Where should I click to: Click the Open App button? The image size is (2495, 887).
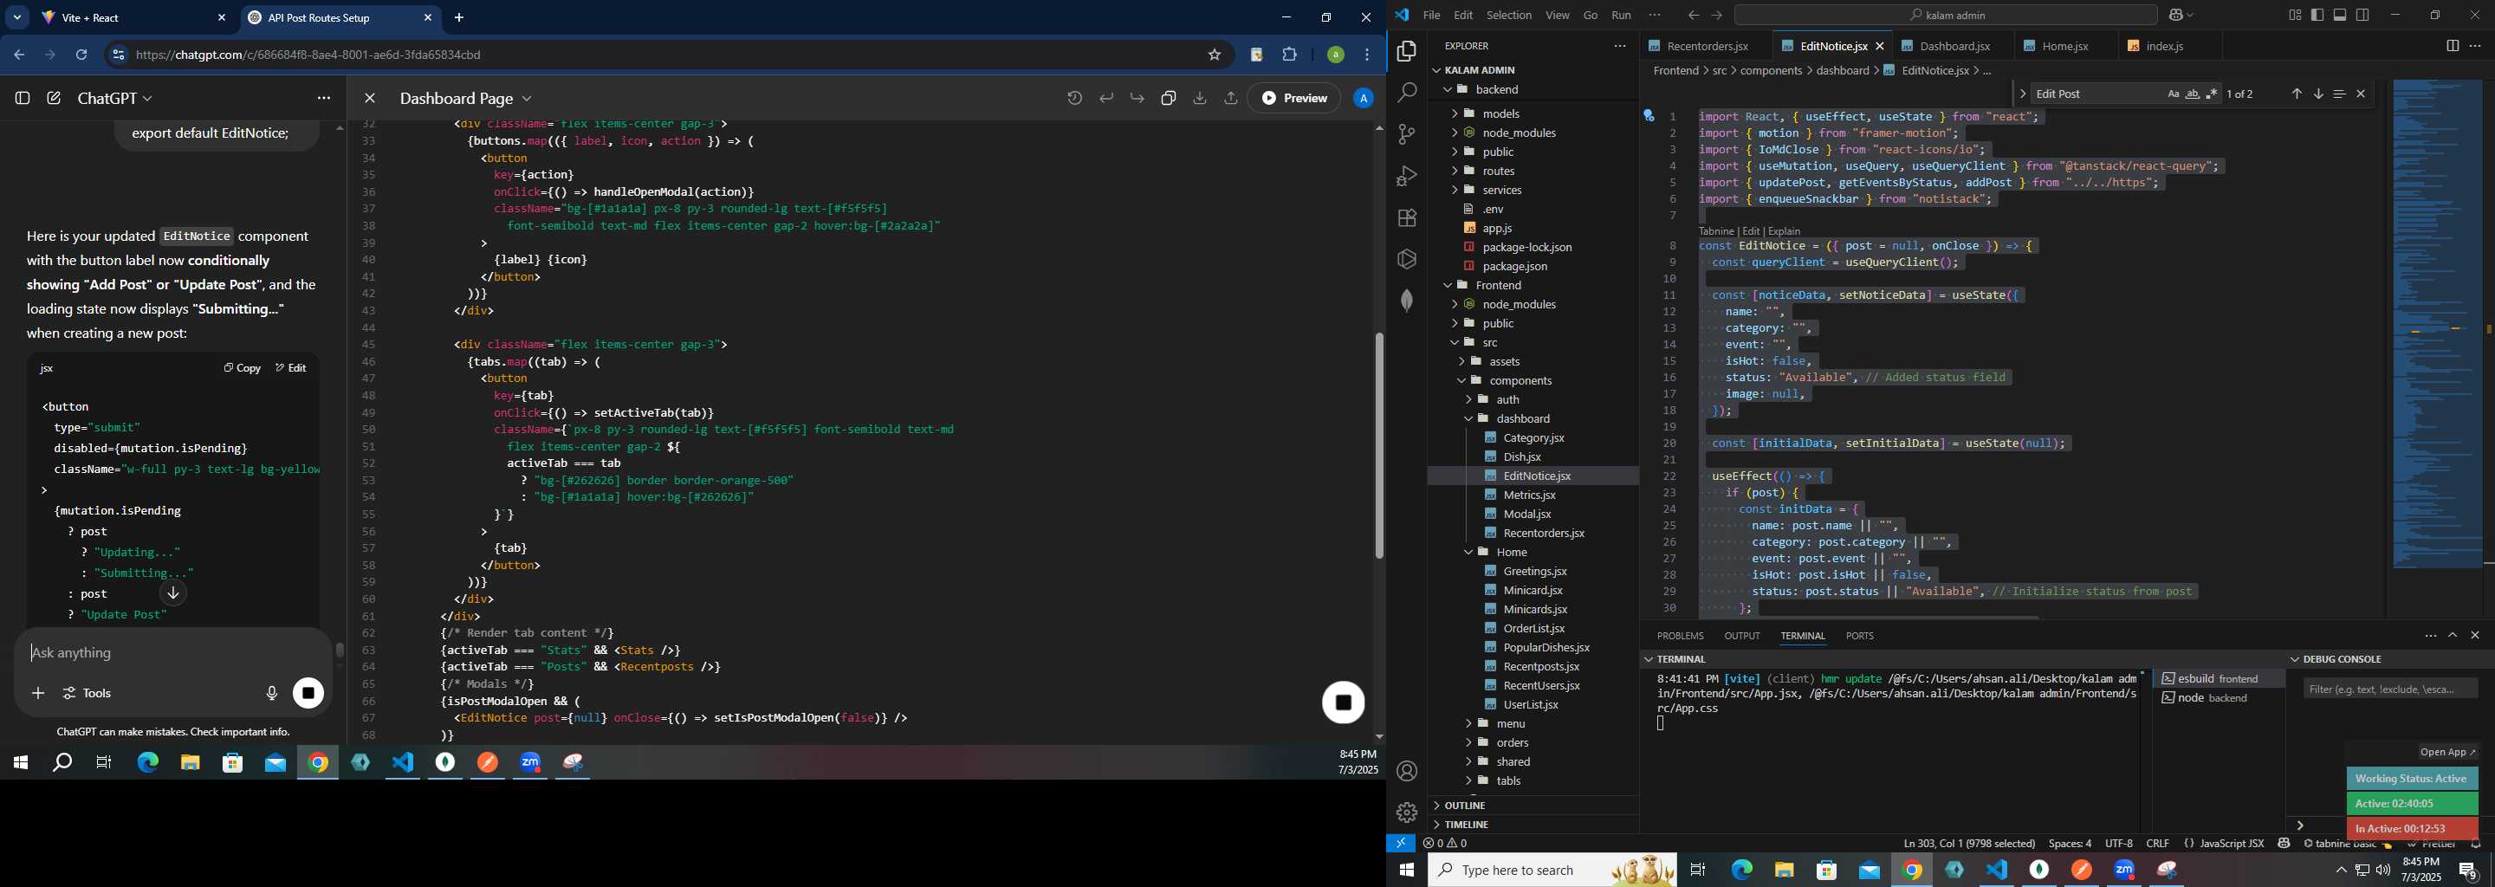click(2446, 753)
